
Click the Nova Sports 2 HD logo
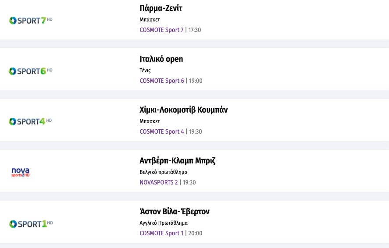click(x=21, y=172)
